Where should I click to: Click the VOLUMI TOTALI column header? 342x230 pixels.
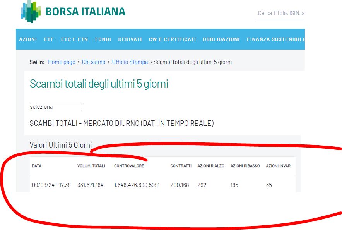[91, 166]
